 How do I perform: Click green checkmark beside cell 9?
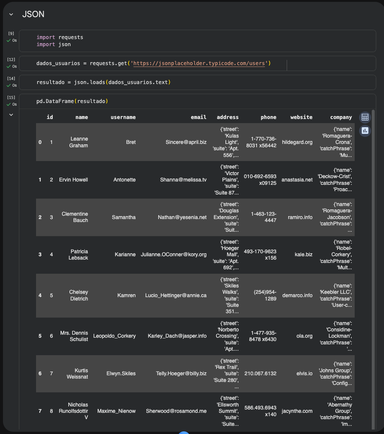pos(9,40)
